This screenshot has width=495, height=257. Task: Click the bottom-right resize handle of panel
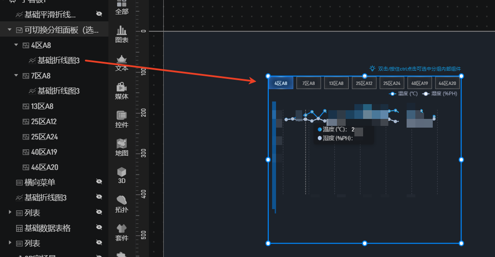461,243
